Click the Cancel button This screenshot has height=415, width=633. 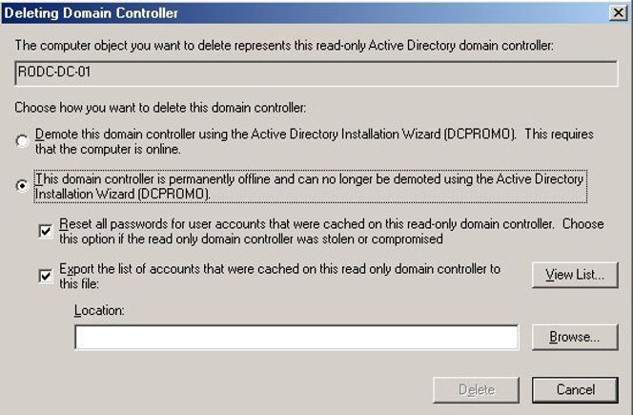point(575,390)
